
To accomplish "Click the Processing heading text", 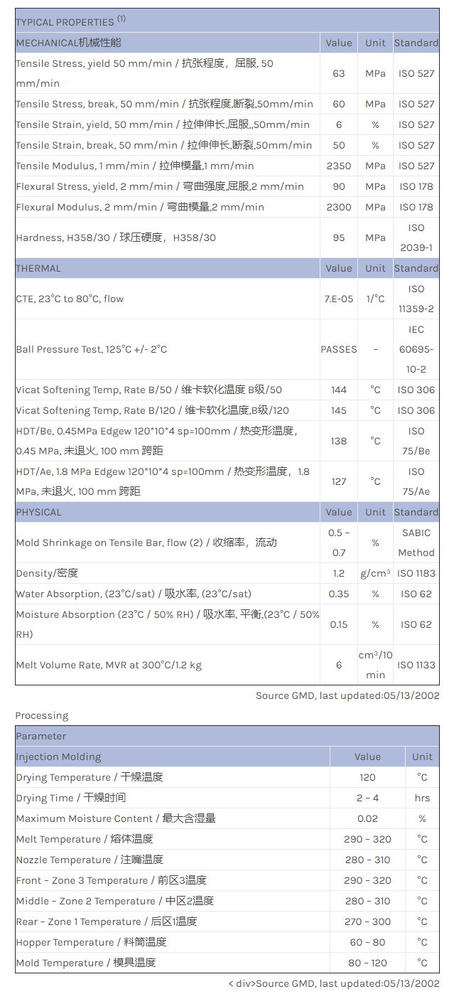I will 42,715.
